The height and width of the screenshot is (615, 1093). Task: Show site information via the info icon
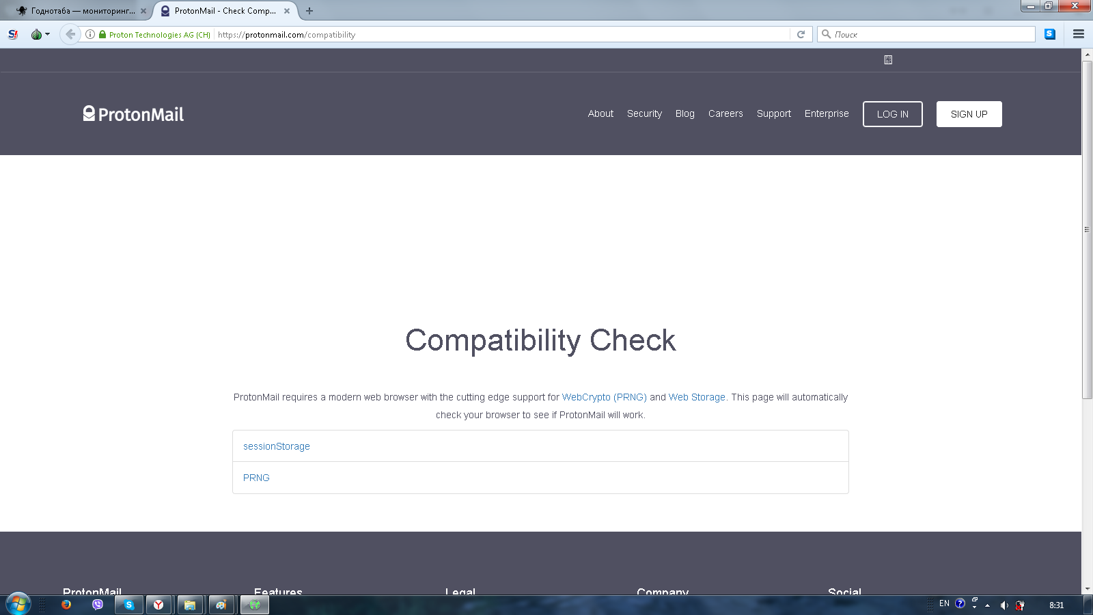click(90, 34)
